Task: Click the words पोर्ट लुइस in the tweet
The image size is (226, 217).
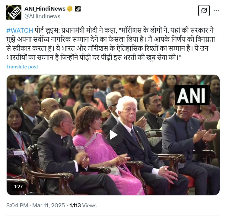Action: (47, 31)
